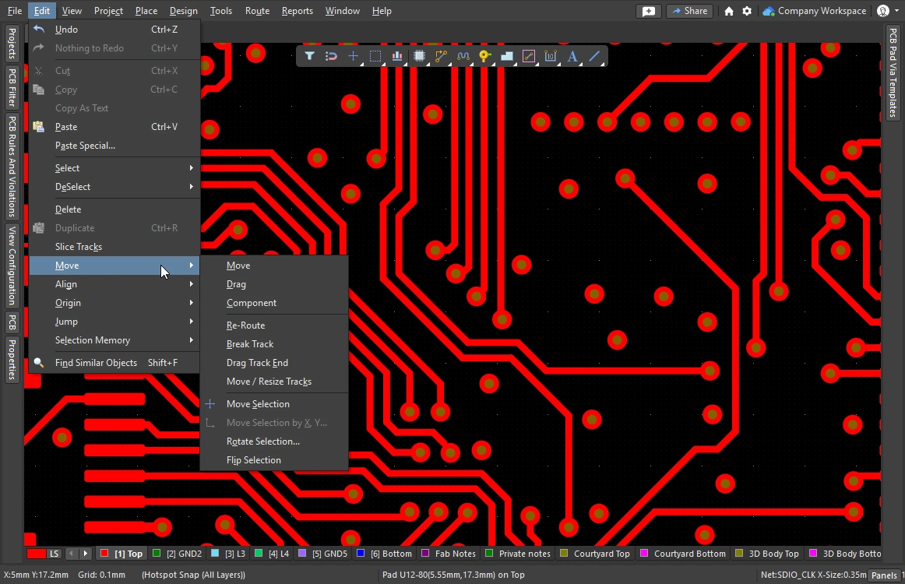Viewport: 905px width, 584px height.
Task: Open the Panels button in status bar
Action: (883, 575)
